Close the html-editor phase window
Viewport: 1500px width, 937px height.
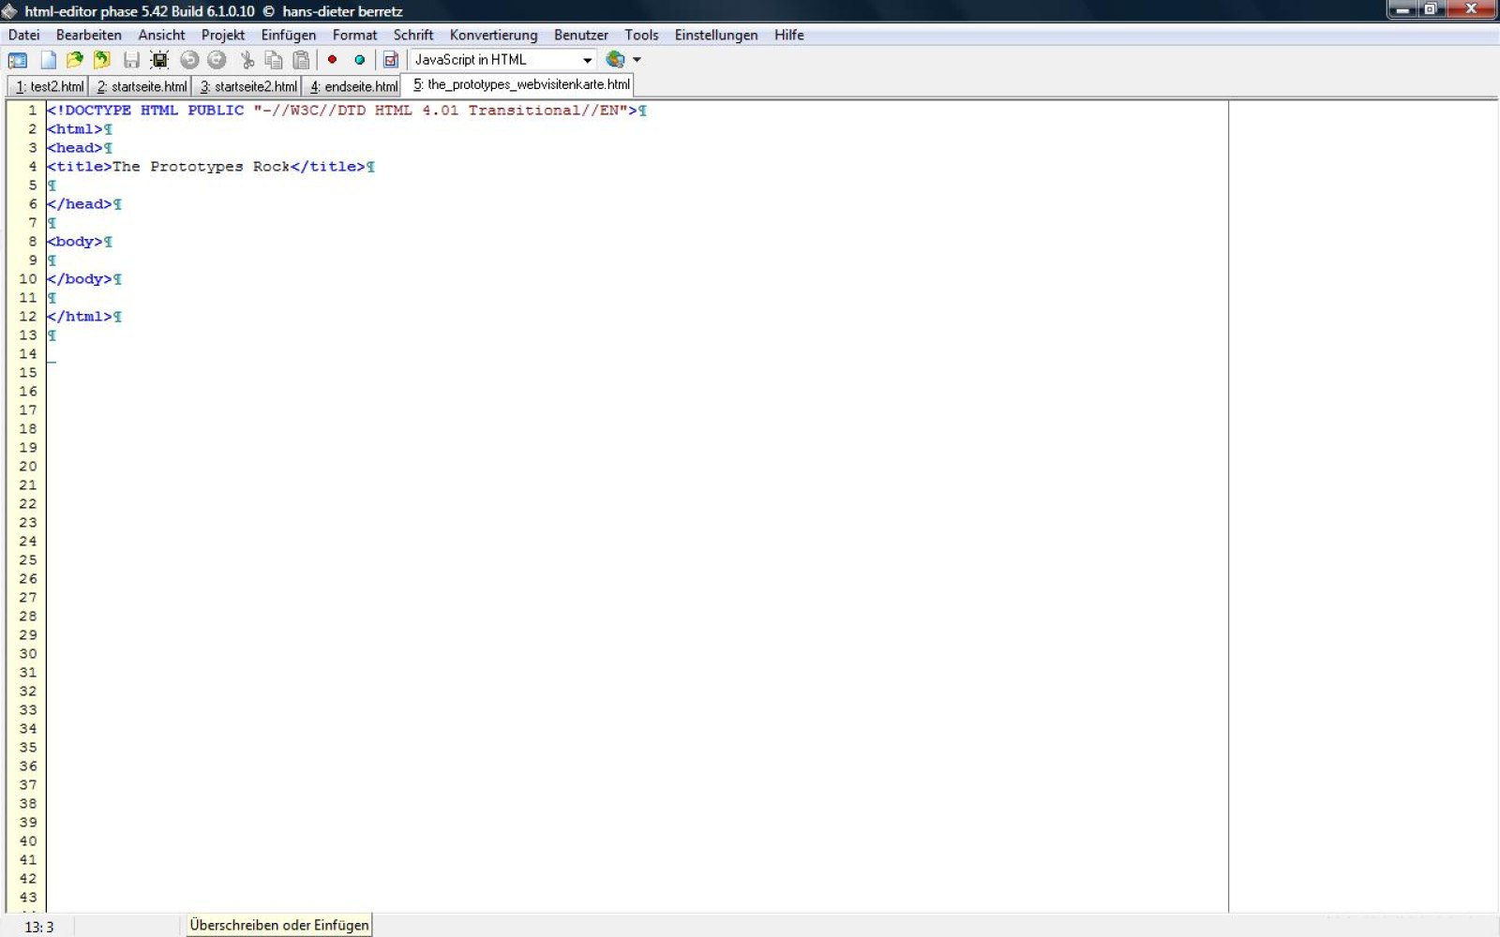pyautogui.click(x=1471, y=9)
